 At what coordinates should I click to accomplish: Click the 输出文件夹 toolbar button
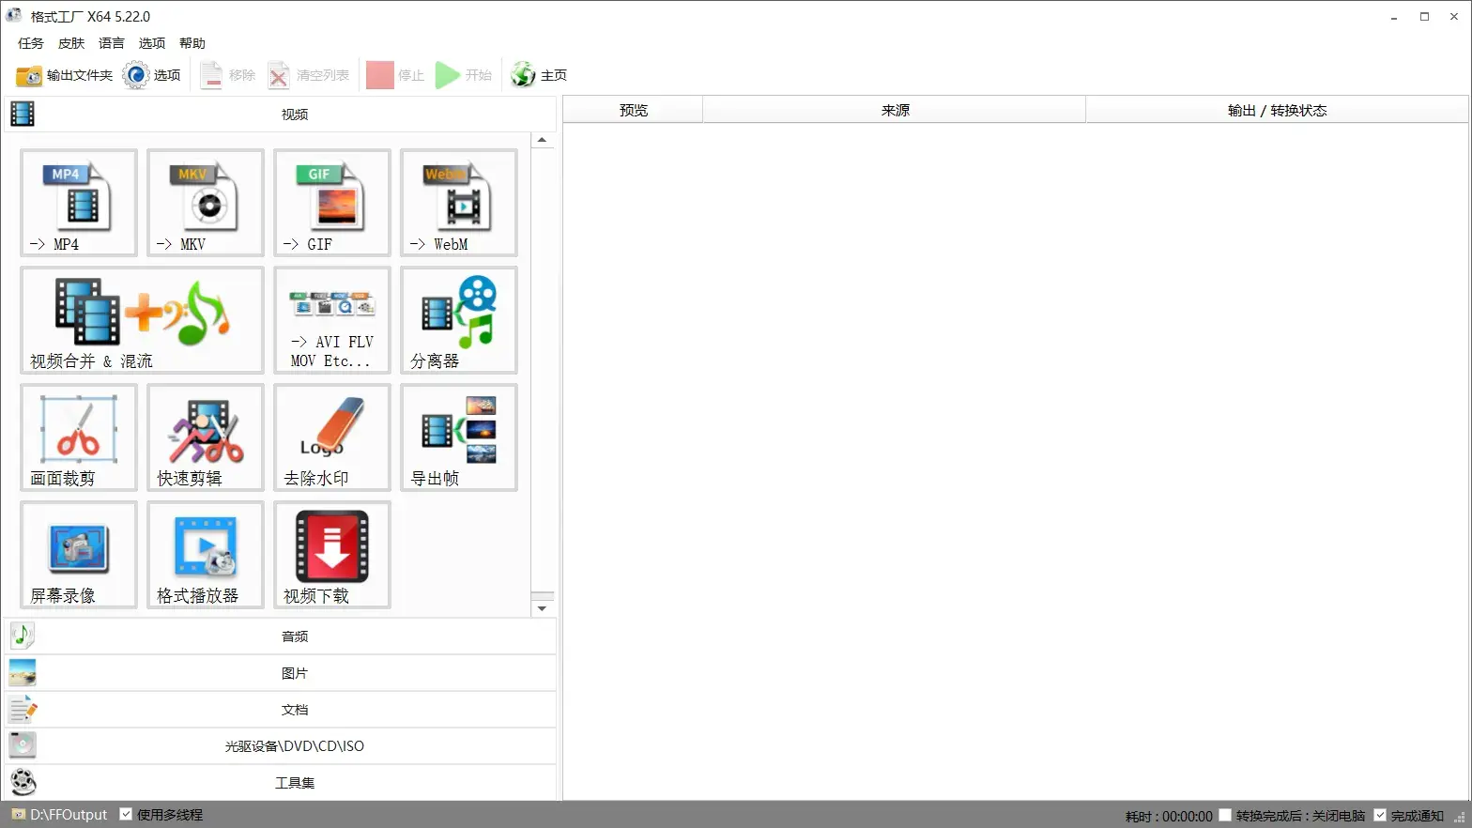tap(64, 75)
